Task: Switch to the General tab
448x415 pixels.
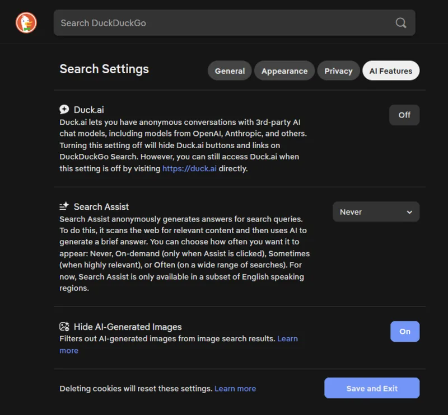Action: pyautogui.click(x=230, y=70)
